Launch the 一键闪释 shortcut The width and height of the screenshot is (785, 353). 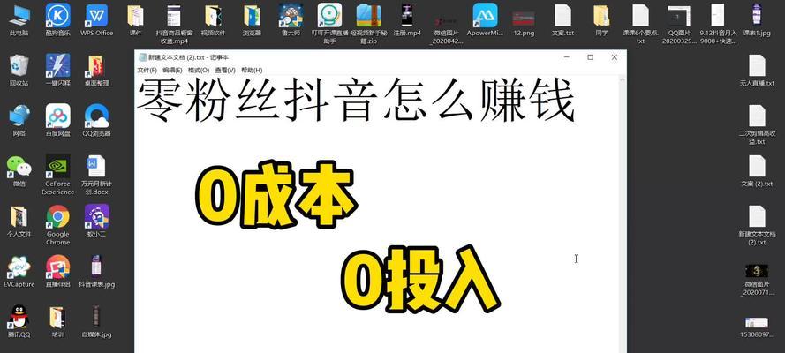tap(58, 70)
